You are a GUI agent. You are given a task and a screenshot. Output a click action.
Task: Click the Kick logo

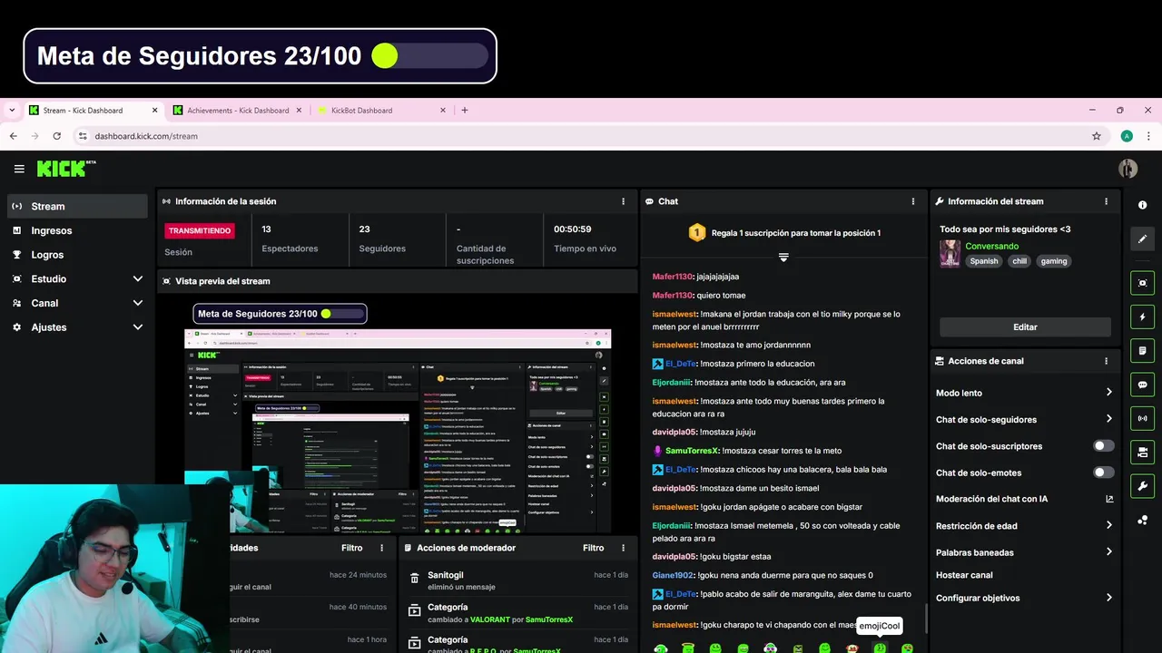pyautogui.click(x=66, y=169)
